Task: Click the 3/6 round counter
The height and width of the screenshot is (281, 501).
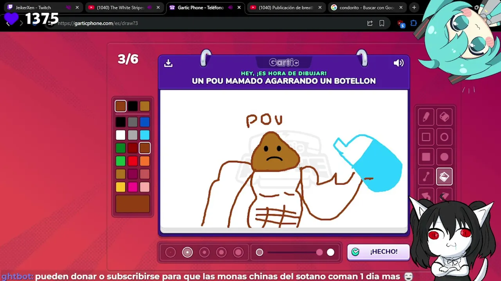Action: point(128,59)
